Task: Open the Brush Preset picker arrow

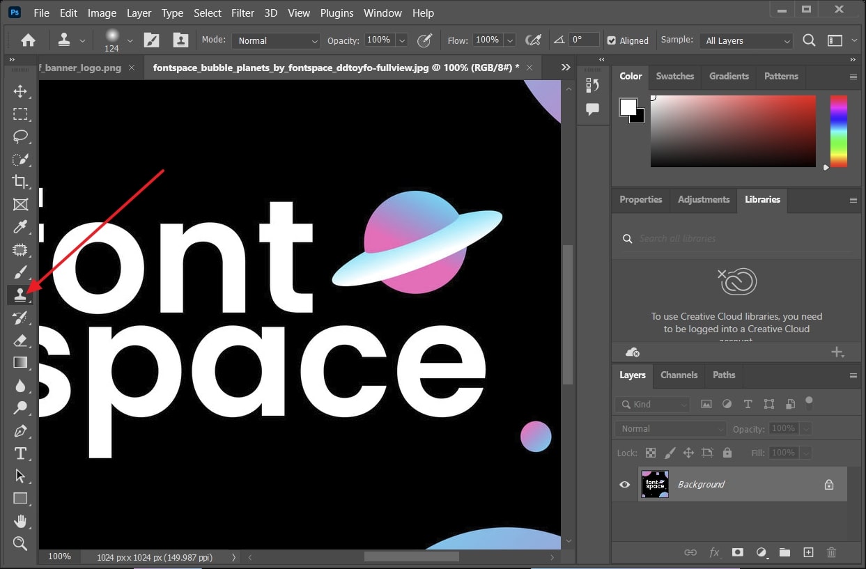Action: point(130,40)
